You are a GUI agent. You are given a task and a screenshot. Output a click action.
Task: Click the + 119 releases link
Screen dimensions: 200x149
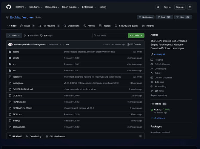158,118
